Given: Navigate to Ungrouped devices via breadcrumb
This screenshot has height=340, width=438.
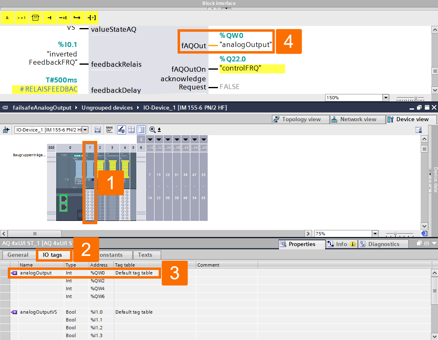Looking at the screenshot, I should pyautogui.click(x=108, y=107).
